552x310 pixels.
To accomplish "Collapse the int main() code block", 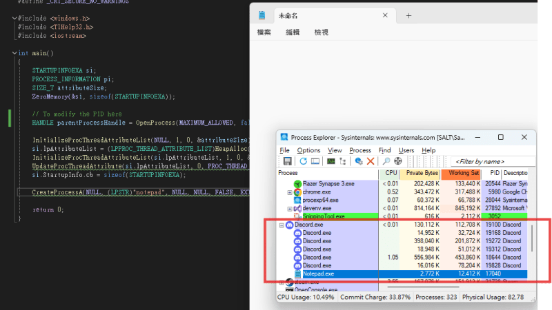I will point(14,53).
